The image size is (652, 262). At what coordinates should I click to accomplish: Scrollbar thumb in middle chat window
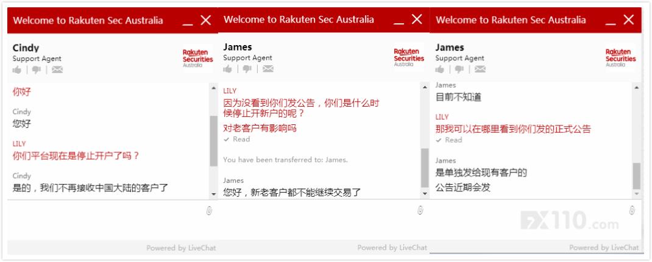tap(425, 168)
